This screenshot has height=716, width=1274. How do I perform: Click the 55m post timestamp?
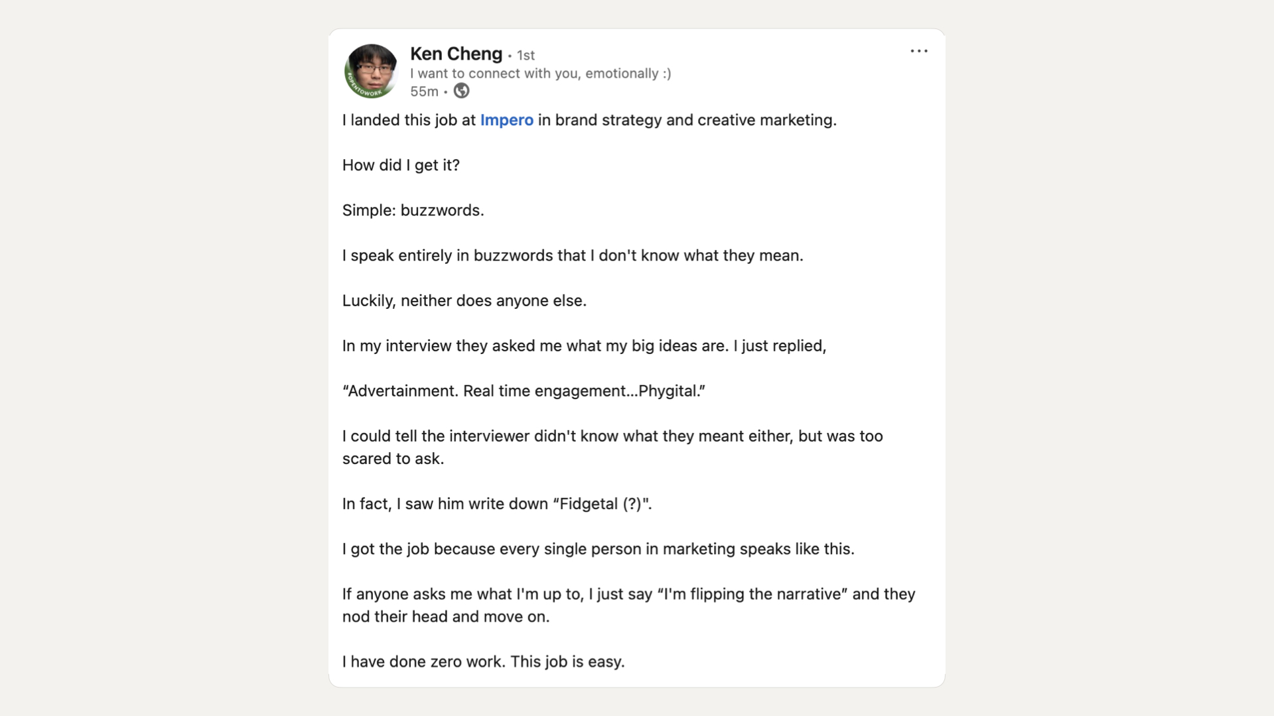click(424, 91)
